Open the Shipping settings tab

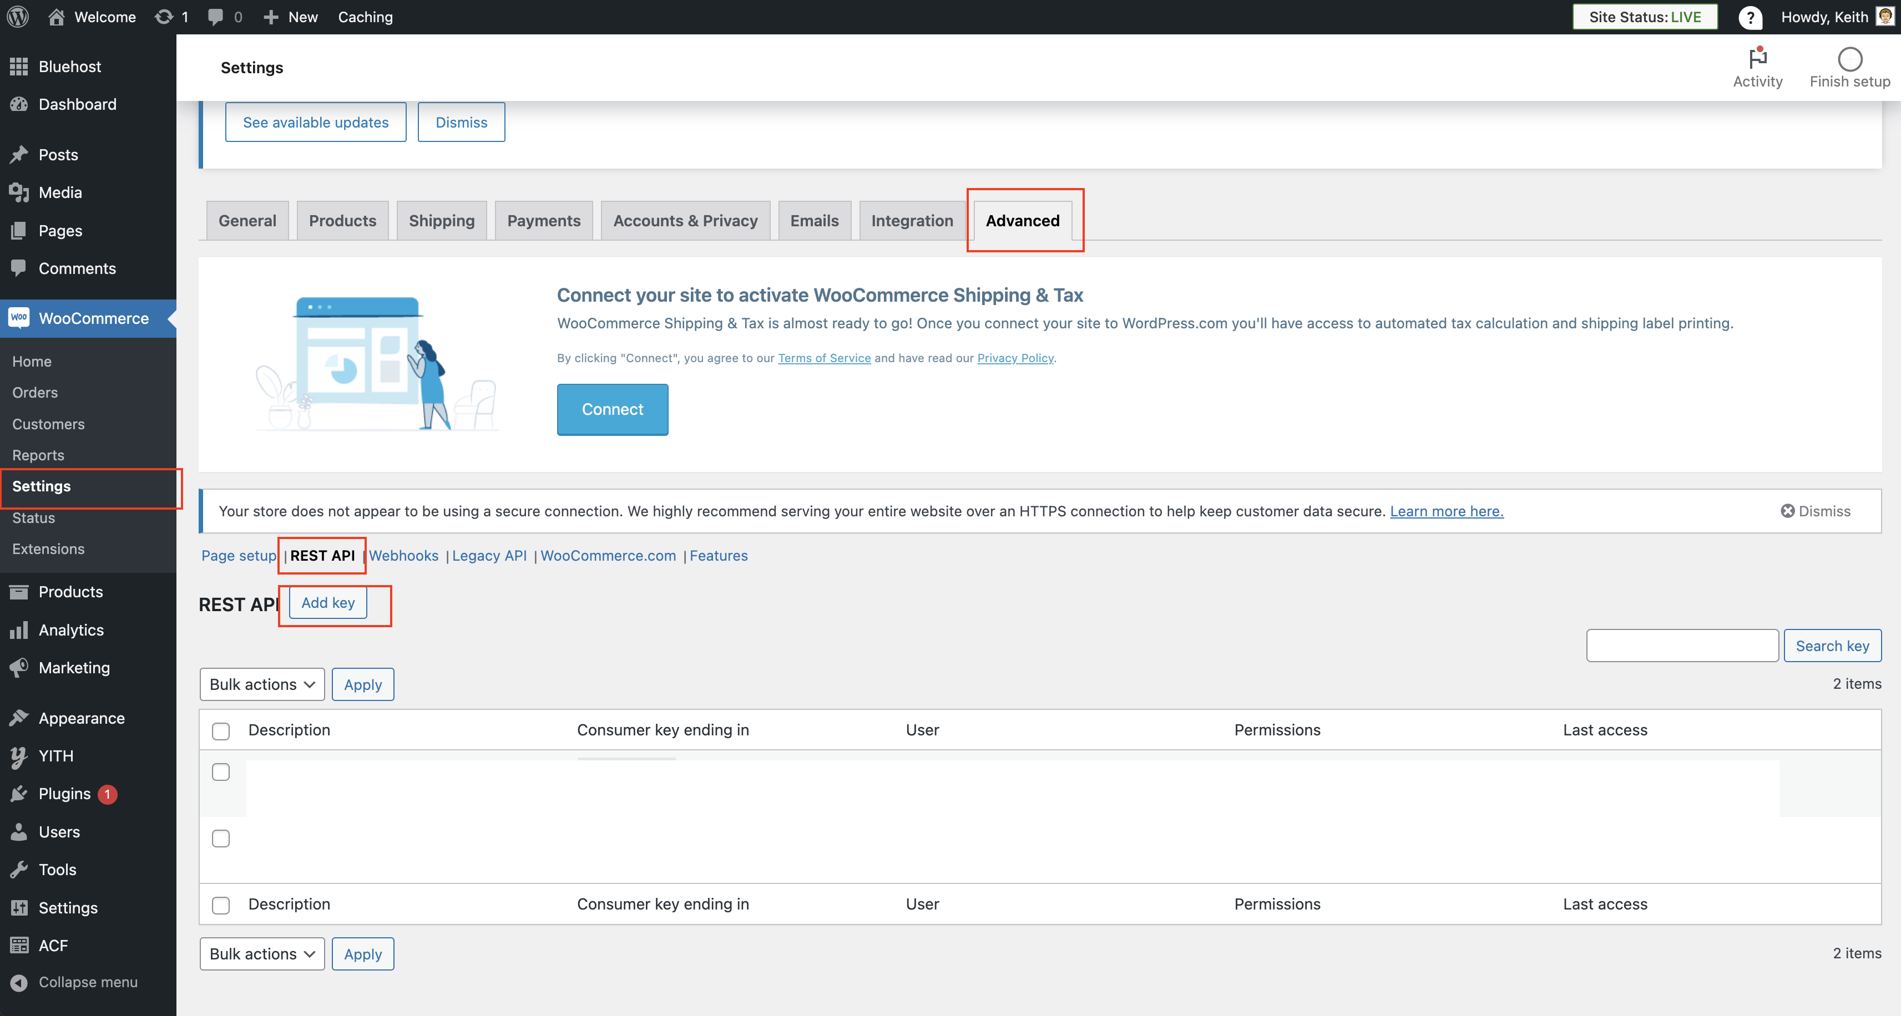click(441, 221)
